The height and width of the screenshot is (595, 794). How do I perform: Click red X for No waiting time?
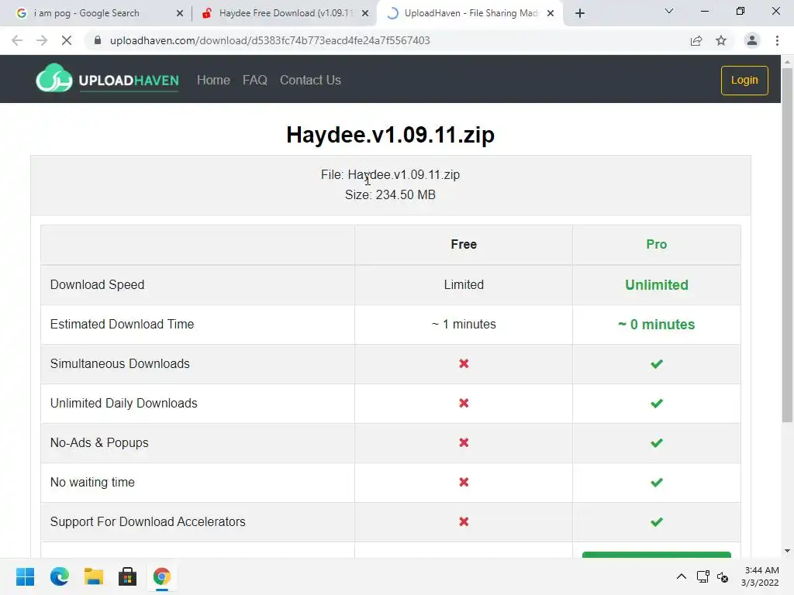464,482
